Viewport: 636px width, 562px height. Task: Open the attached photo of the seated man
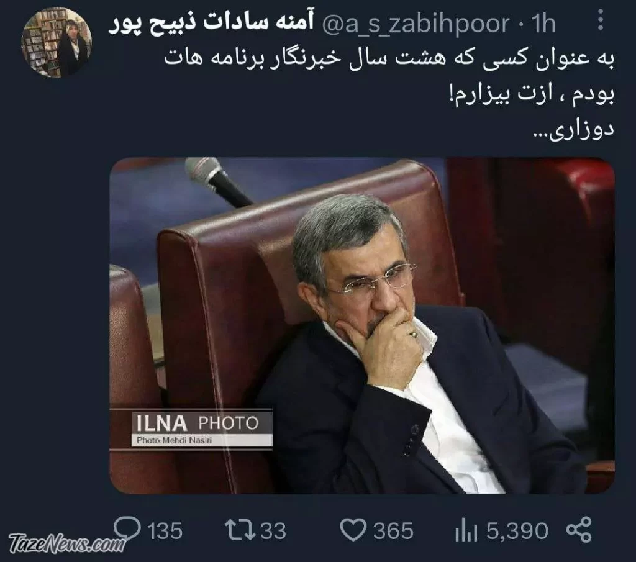coord(362,325)
